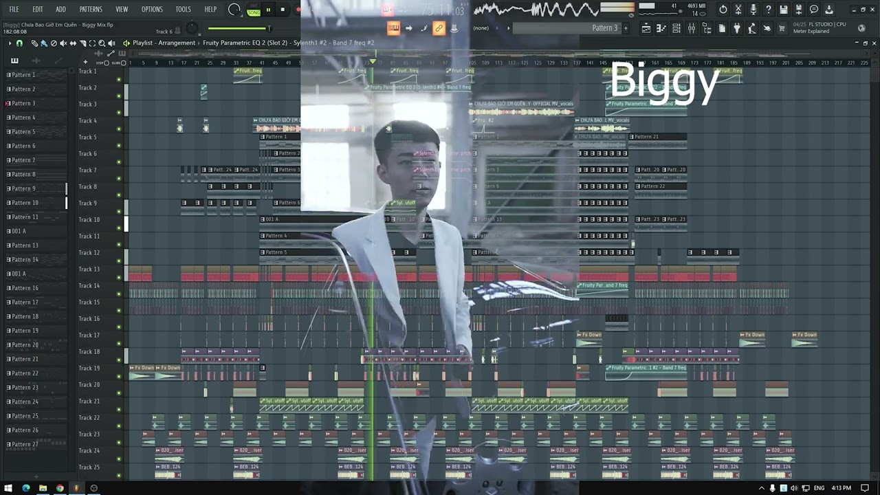Open the project info speech bubble icon

814,9
